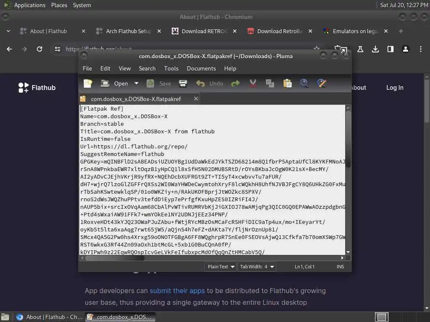This screenshot has width=430, height=322.
Task: Close the Arch Flathub Setup tab
Action: click(159, 31)
